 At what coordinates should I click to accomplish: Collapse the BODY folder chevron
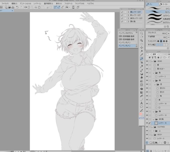[x=152, y=135]
